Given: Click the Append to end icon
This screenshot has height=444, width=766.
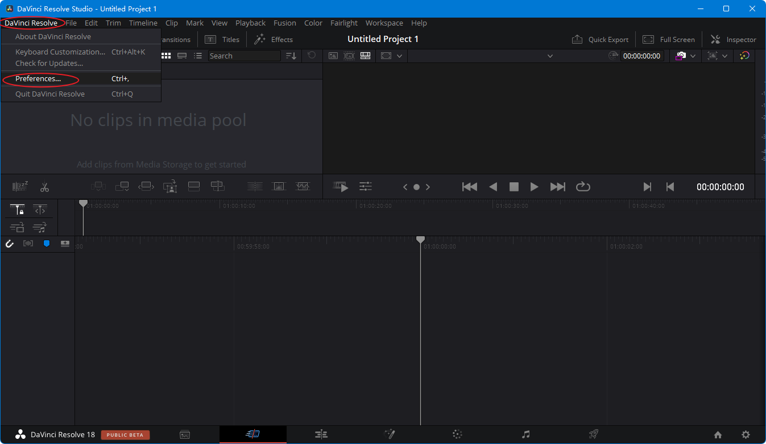Looking at the screenshot, I should coord(122,186).
